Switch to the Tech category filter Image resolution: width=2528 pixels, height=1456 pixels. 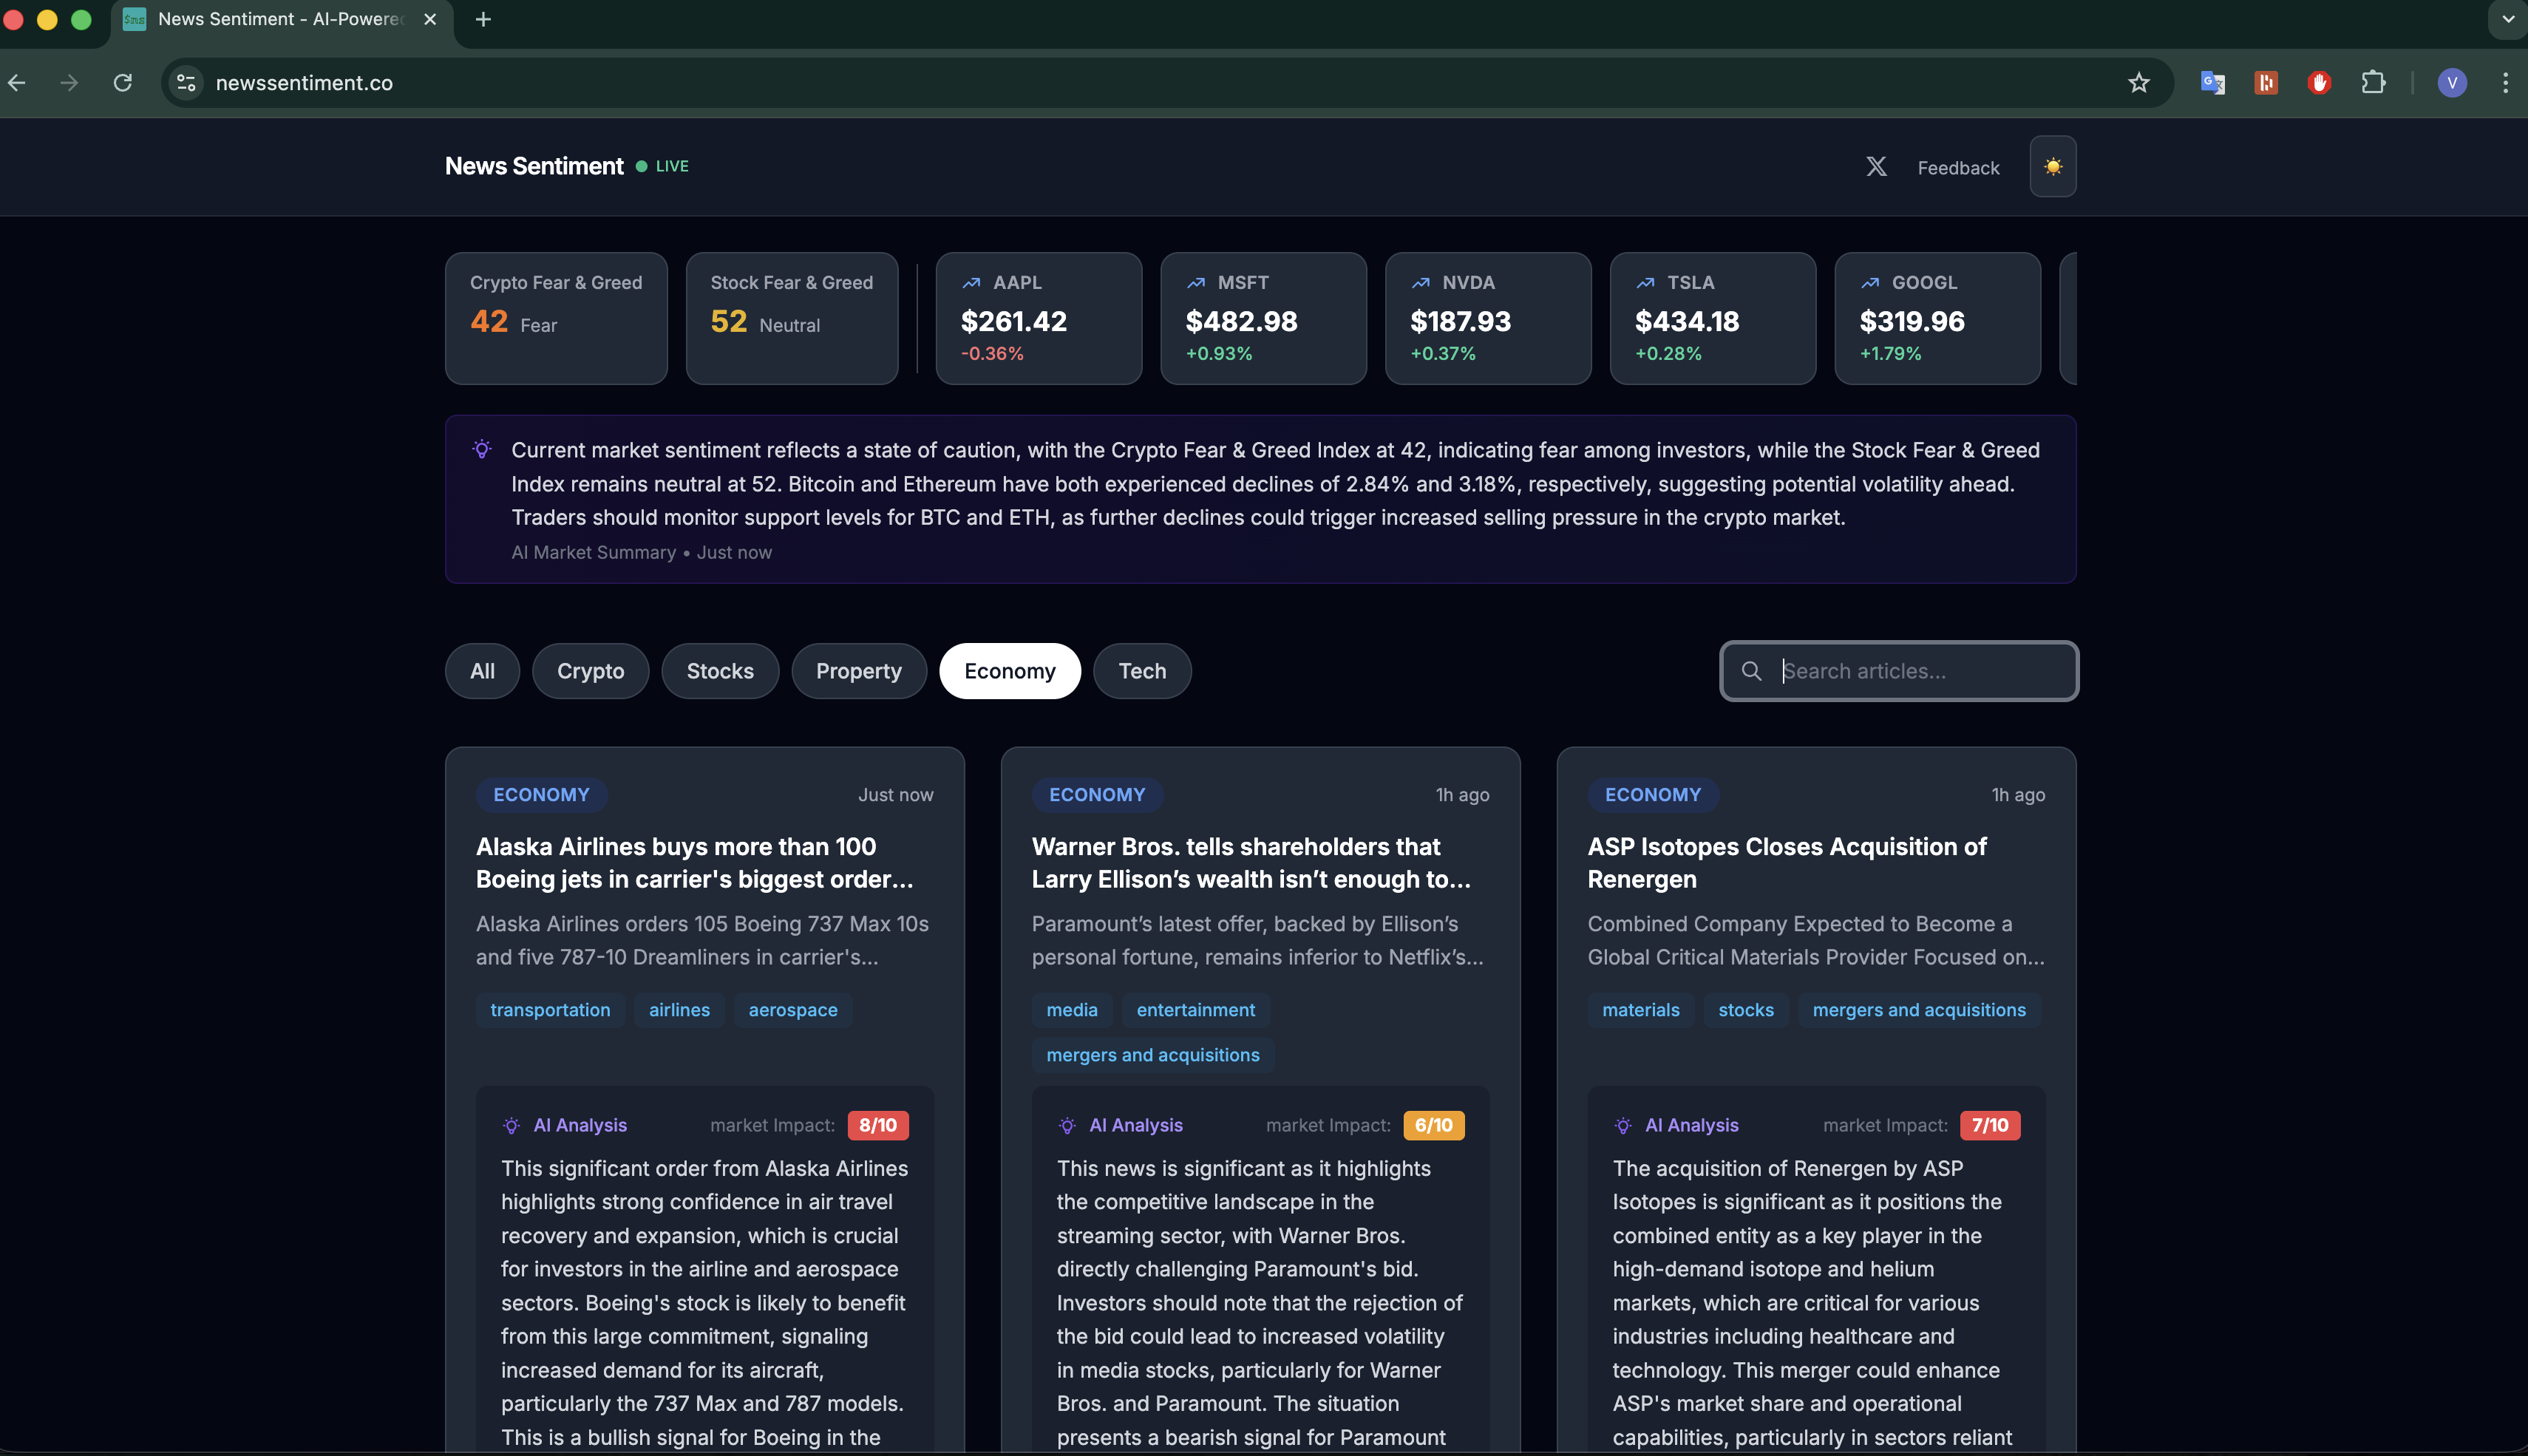(x=1141, y=671)
